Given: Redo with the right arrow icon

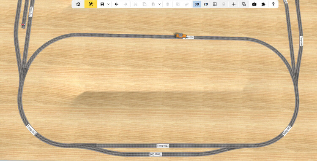Looking at the screenshot, I should (126, 4).
